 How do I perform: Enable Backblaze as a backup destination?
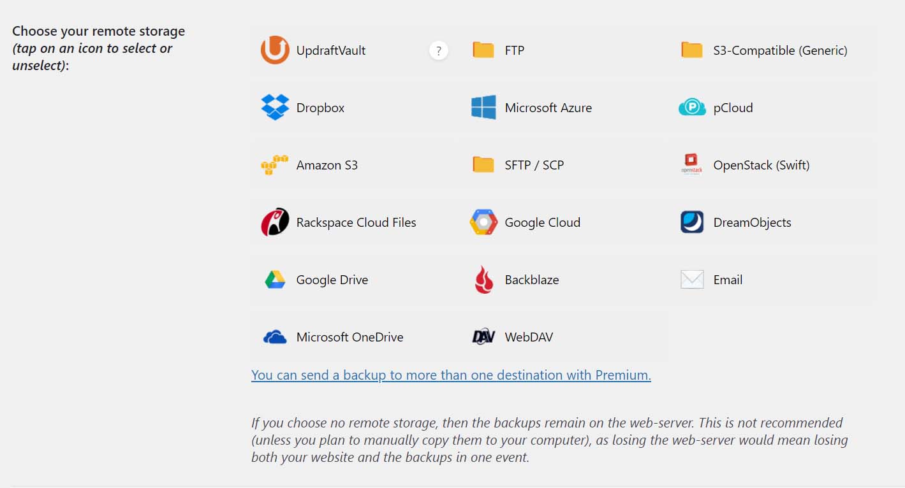483,279
